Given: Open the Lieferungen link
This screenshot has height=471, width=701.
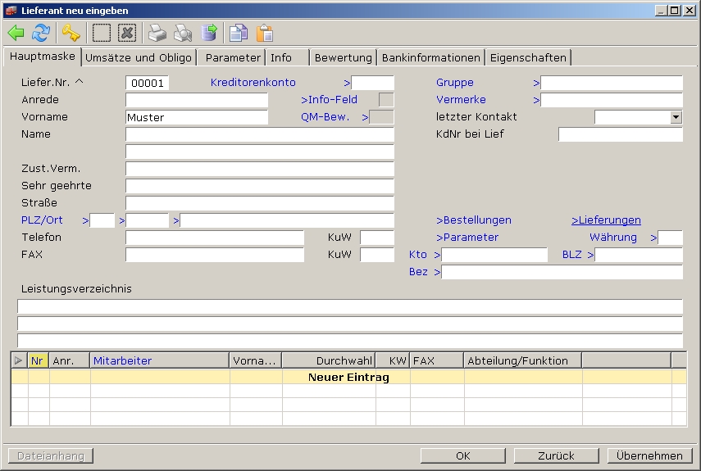Looking at the screenshot, I should click(606, 220).
